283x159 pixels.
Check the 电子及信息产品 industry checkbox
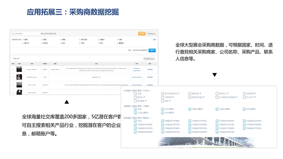click(163, 93)
